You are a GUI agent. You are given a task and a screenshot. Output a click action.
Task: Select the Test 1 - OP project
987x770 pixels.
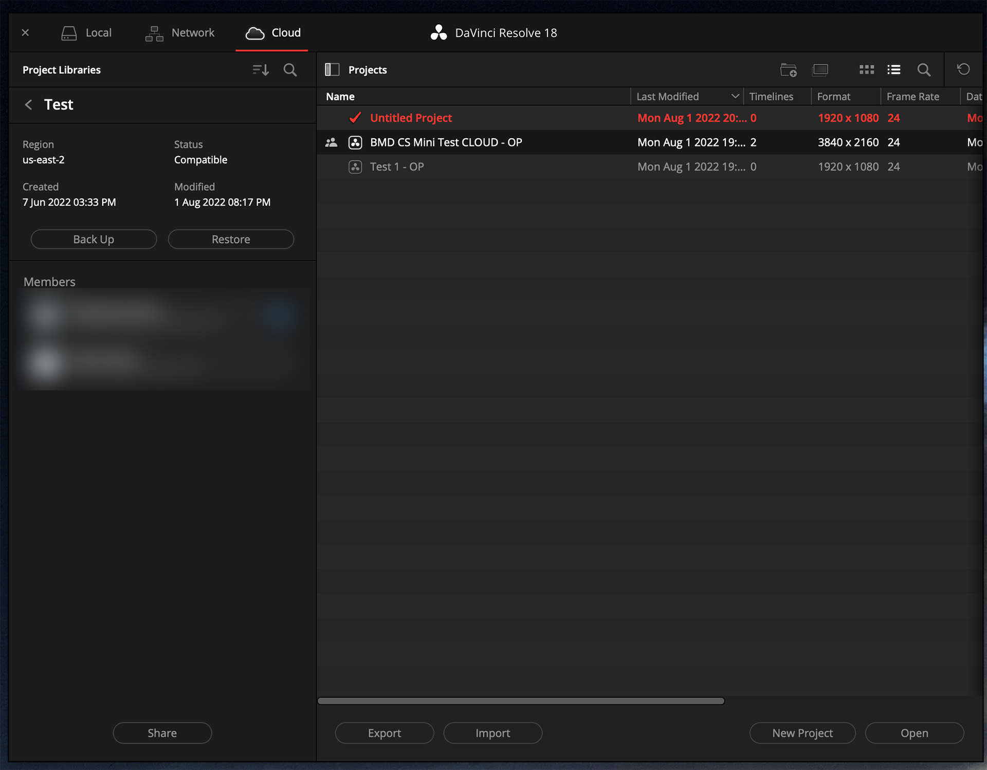(650, 167)
